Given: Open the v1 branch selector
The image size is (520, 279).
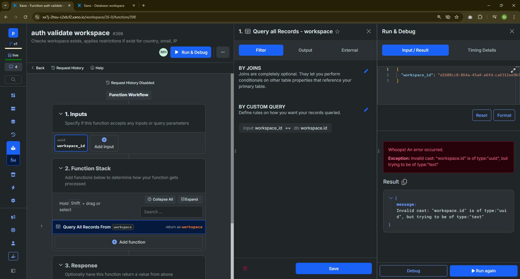Looking at the screenshot, I should point(13,44).
